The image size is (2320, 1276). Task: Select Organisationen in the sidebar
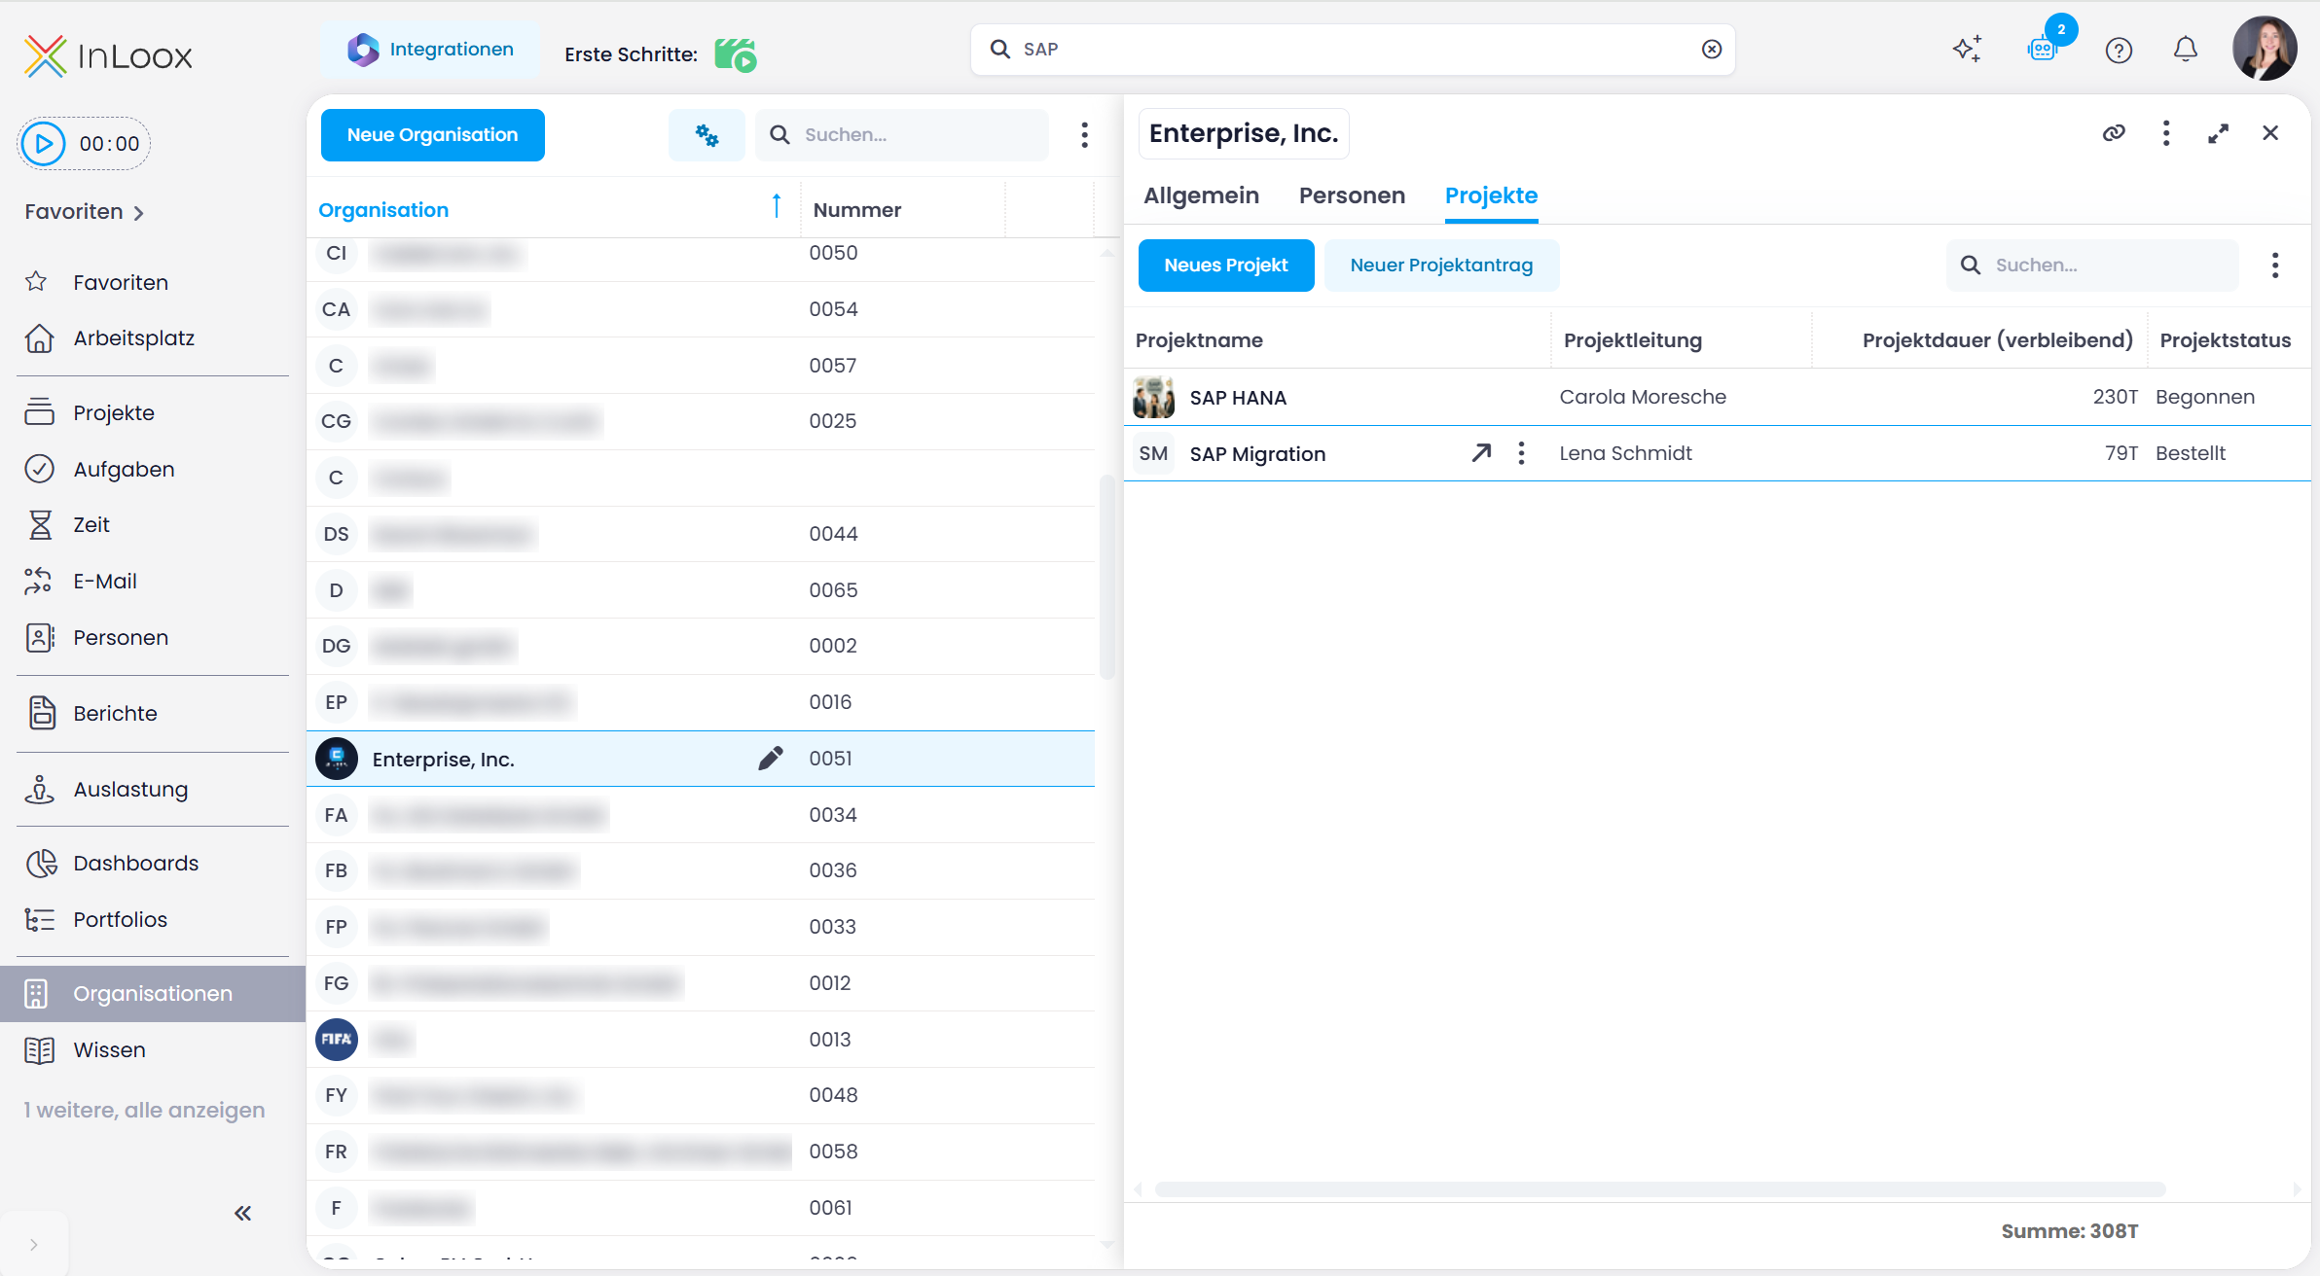tap(153, 994)
